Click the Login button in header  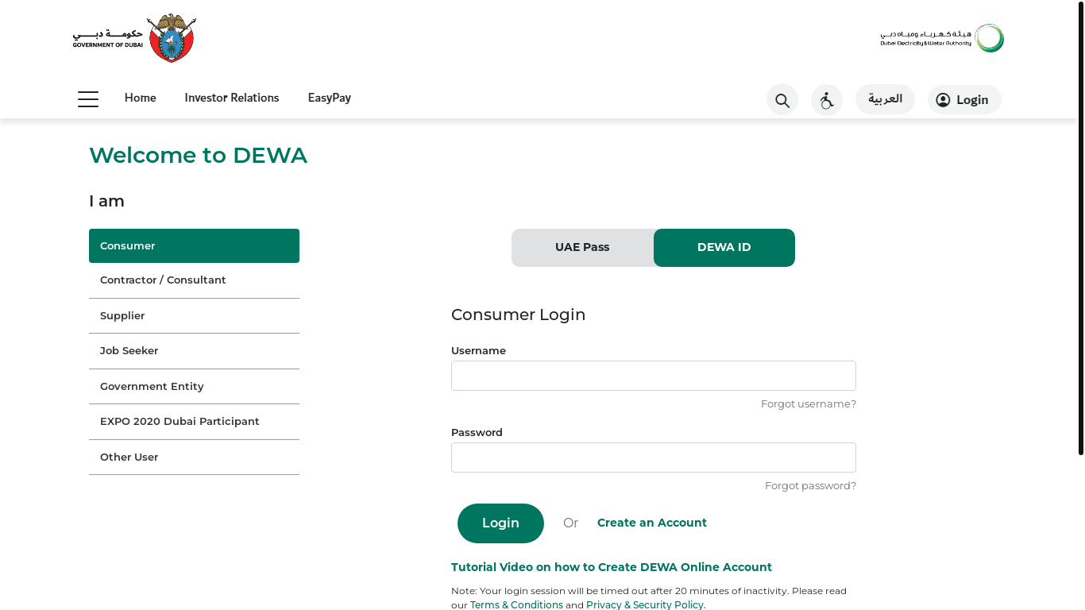tap(964, 100)
